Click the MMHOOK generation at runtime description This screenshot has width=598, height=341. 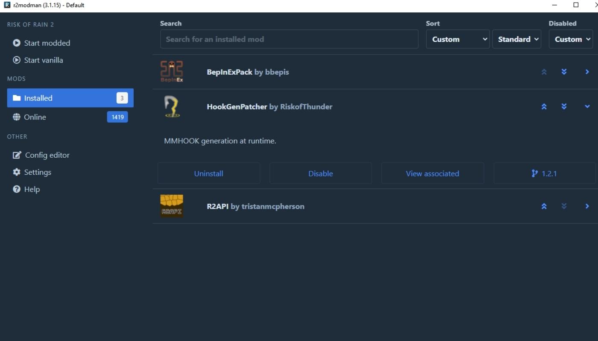point(220,141)
